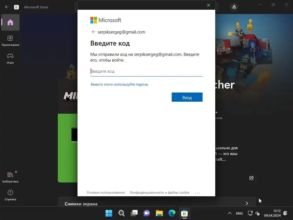Open Библиотека in the Store sidebar
293x220 pixels.
pyautogui.click(x=10, y=177)
